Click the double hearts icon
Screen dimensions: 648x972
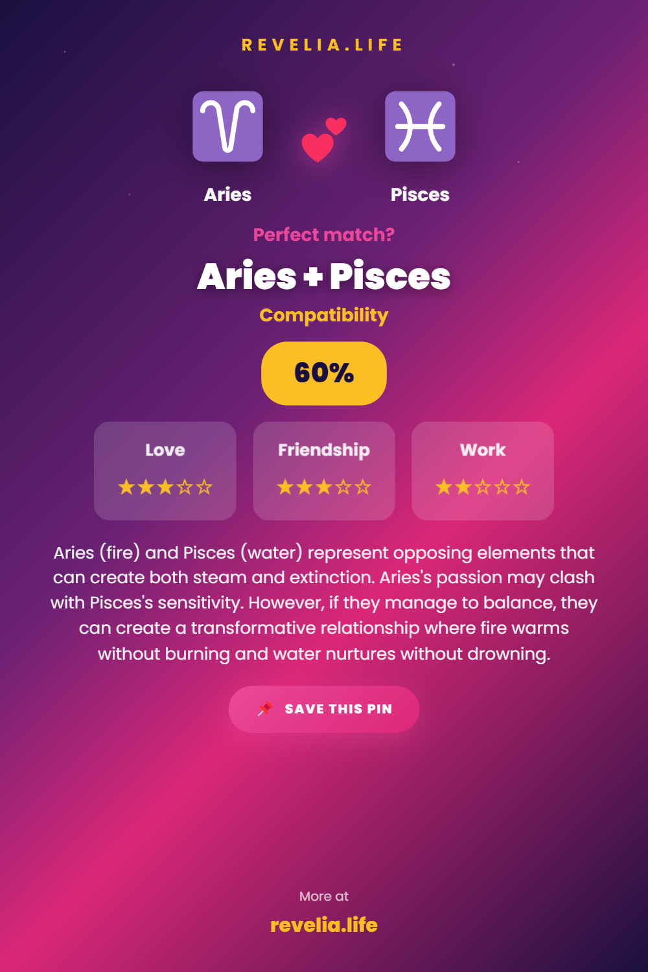323,139
